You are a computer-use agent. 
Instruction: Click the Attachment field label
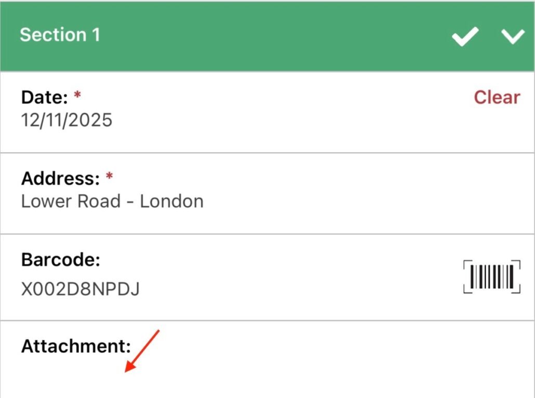pyautogui.click(x=76, y=346)
